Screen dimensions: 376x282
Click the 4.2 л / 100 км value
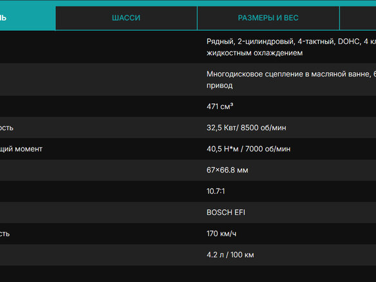point(230,255)
